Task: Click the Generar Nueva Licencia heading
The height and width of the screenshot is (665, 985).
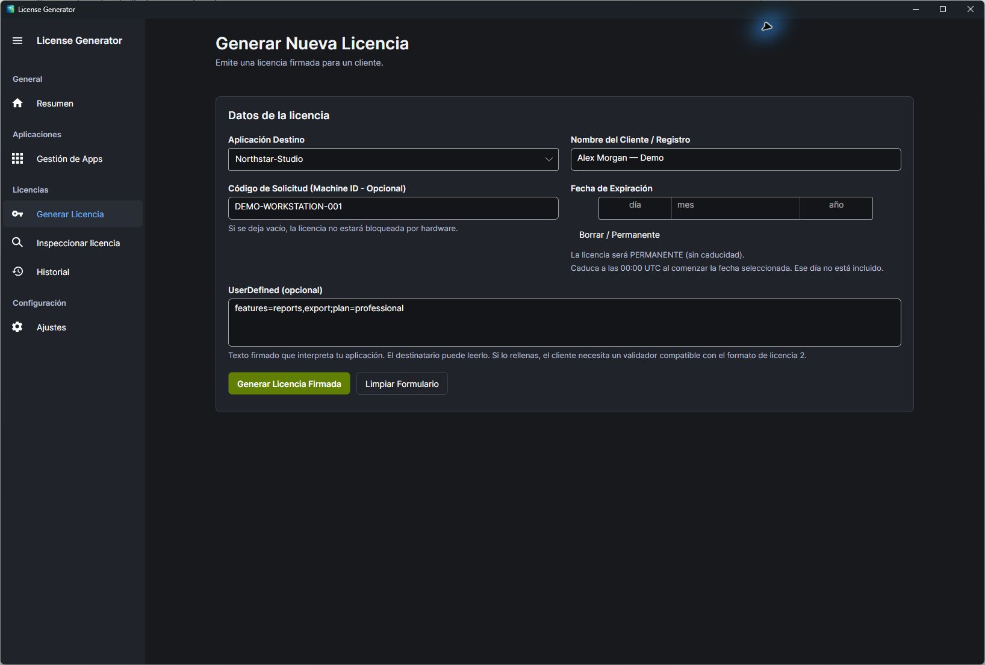Action: [312, 43]
